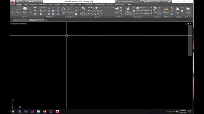Click the Move tool in Modify panel

pos(43,8)
